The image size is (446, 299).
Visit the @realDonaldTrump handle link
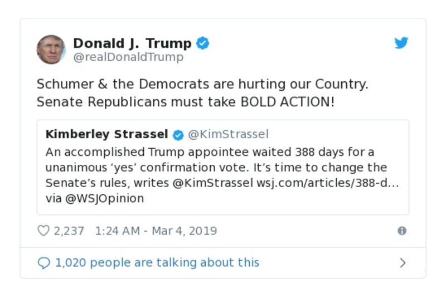128,57
